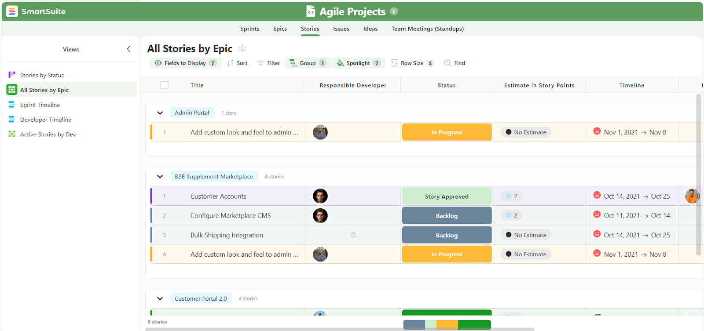The image size is (704, 331).
Task: Click the Responsible Developer column header
Action: pyautogui.click(x=353, y=85)
